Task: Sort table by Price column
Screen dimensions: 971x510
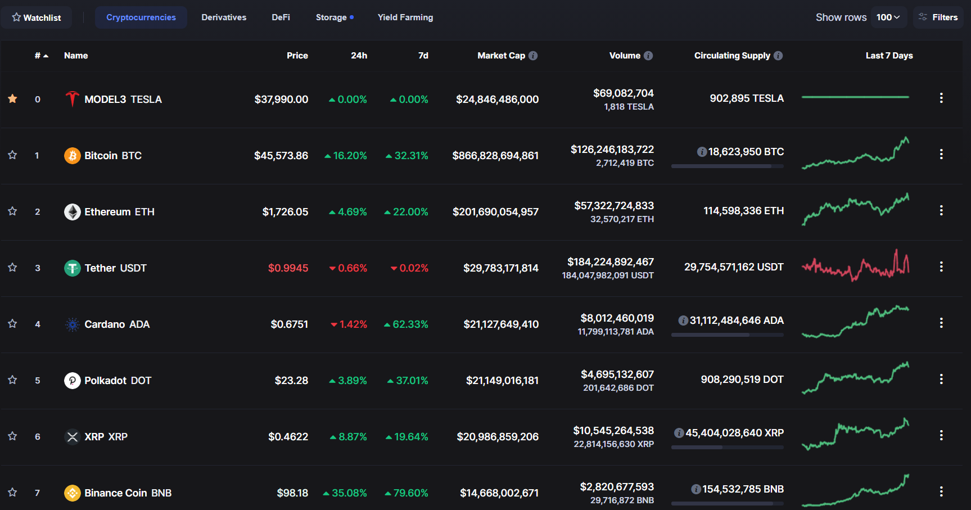Action: pyautogui.click(x=297, y=56)
